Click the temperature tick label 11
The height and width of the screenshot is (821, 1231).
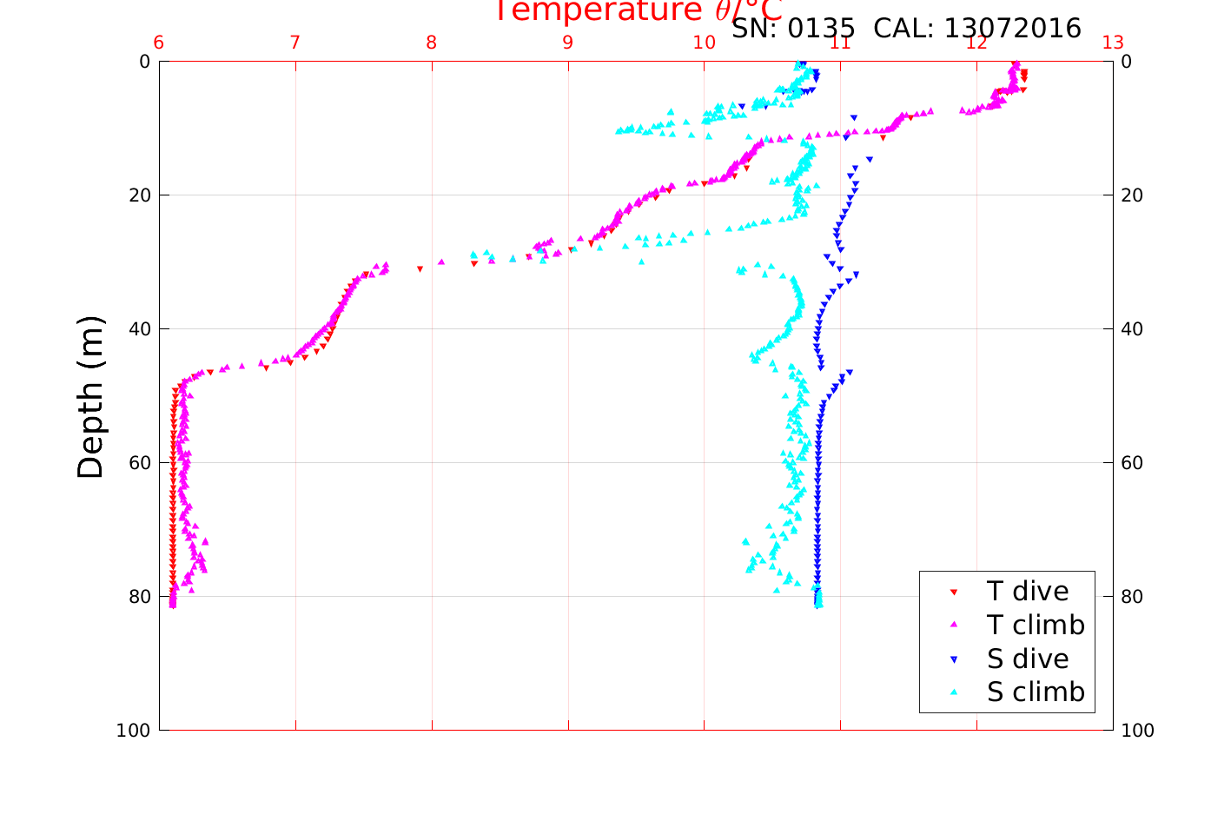pos(840,43)
